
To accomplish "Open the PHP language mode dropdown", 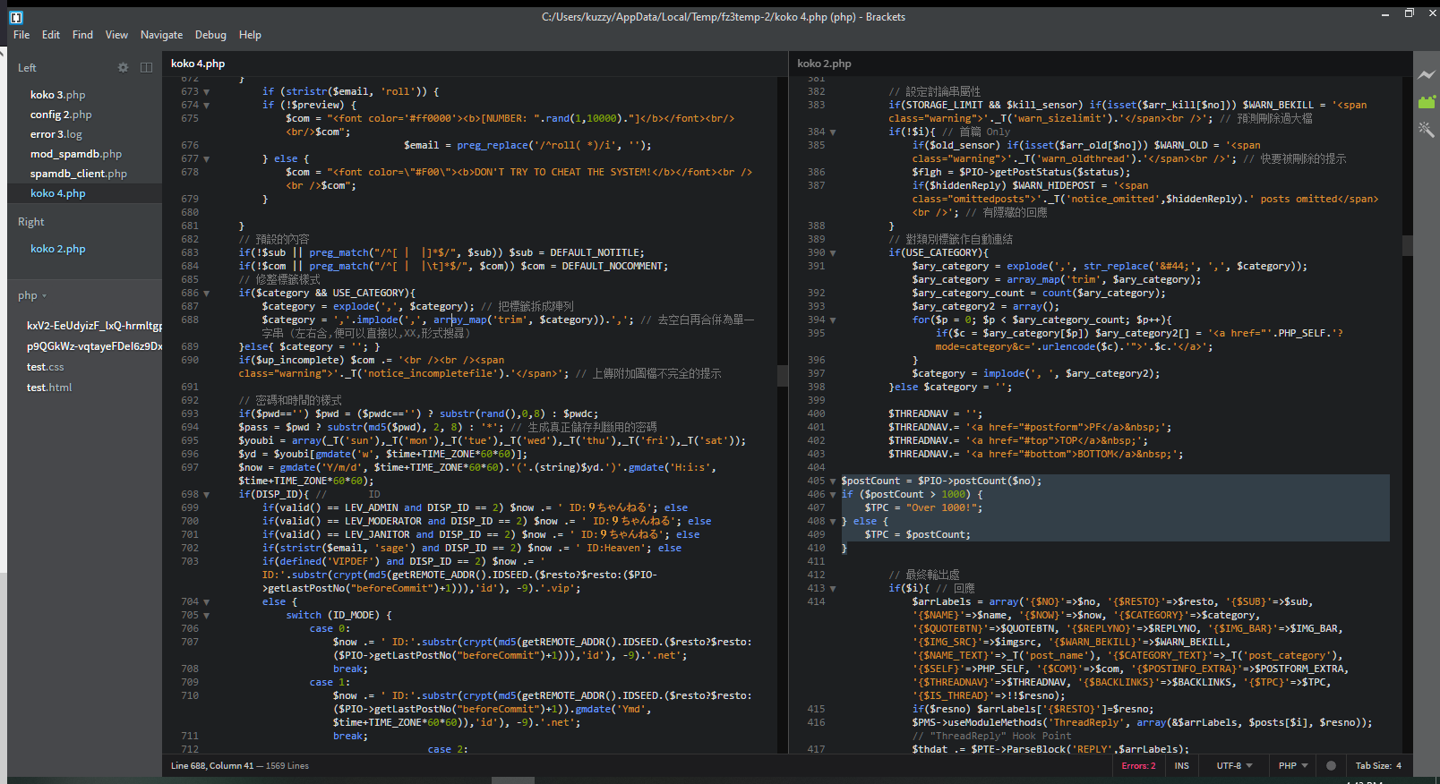I will coord(1293,766).
